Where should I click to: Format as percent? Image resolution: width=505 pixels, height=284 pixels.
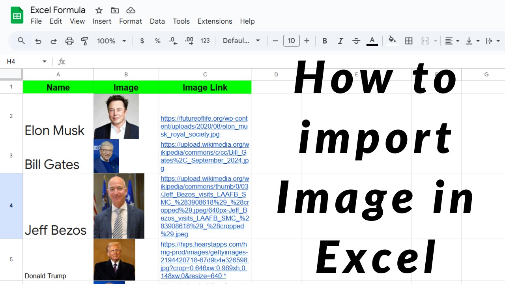pos(157,41)
